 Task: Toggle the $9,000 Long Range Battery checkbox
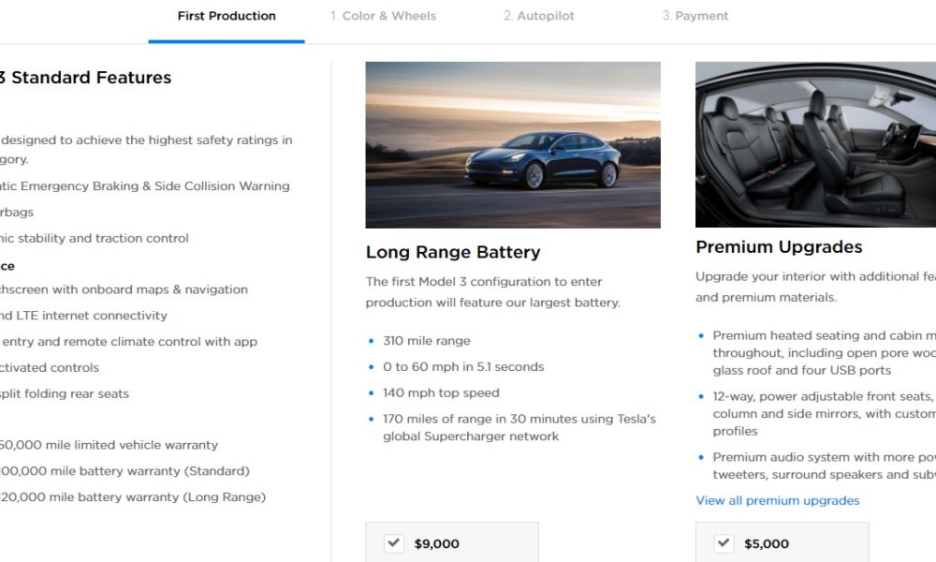(394, 543)
